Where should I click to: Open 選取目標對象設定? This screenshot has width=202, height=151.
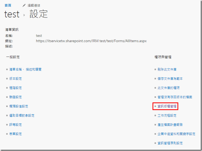22,115
